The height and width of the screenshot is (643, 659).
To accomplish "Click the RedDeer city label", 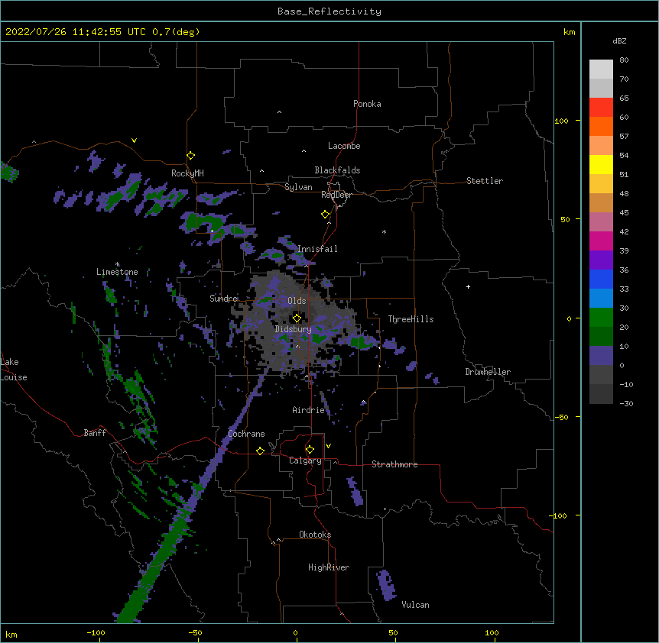I will point(336,195).
